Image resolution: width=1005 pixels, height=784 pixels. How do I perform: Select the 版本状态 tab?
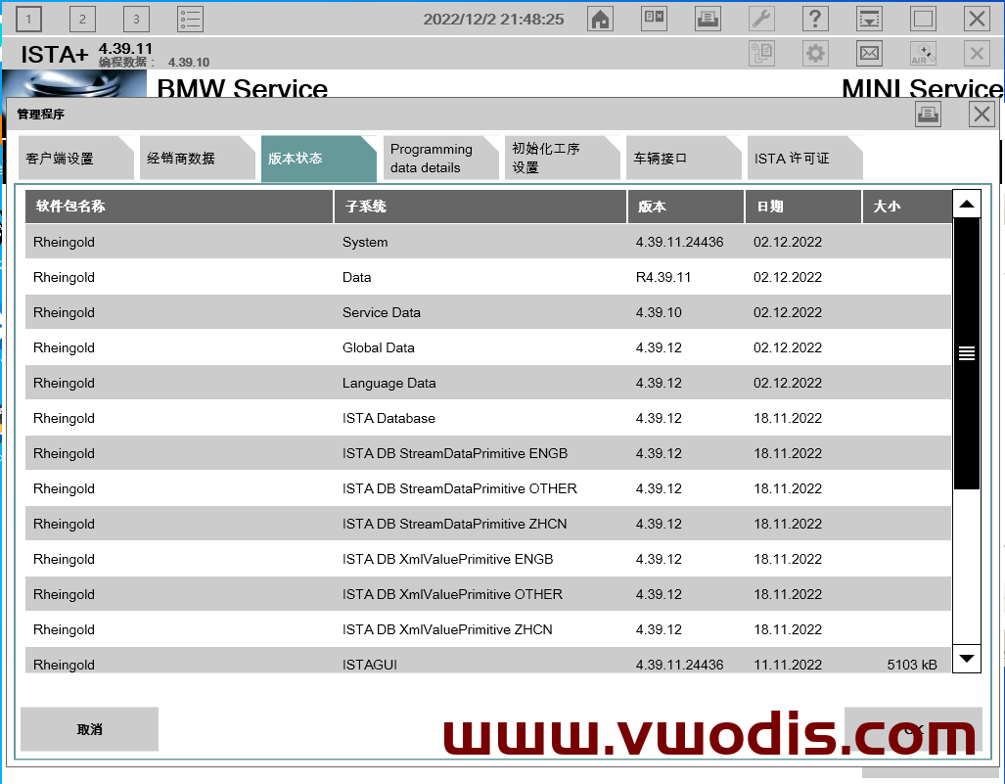coord(319,158)
